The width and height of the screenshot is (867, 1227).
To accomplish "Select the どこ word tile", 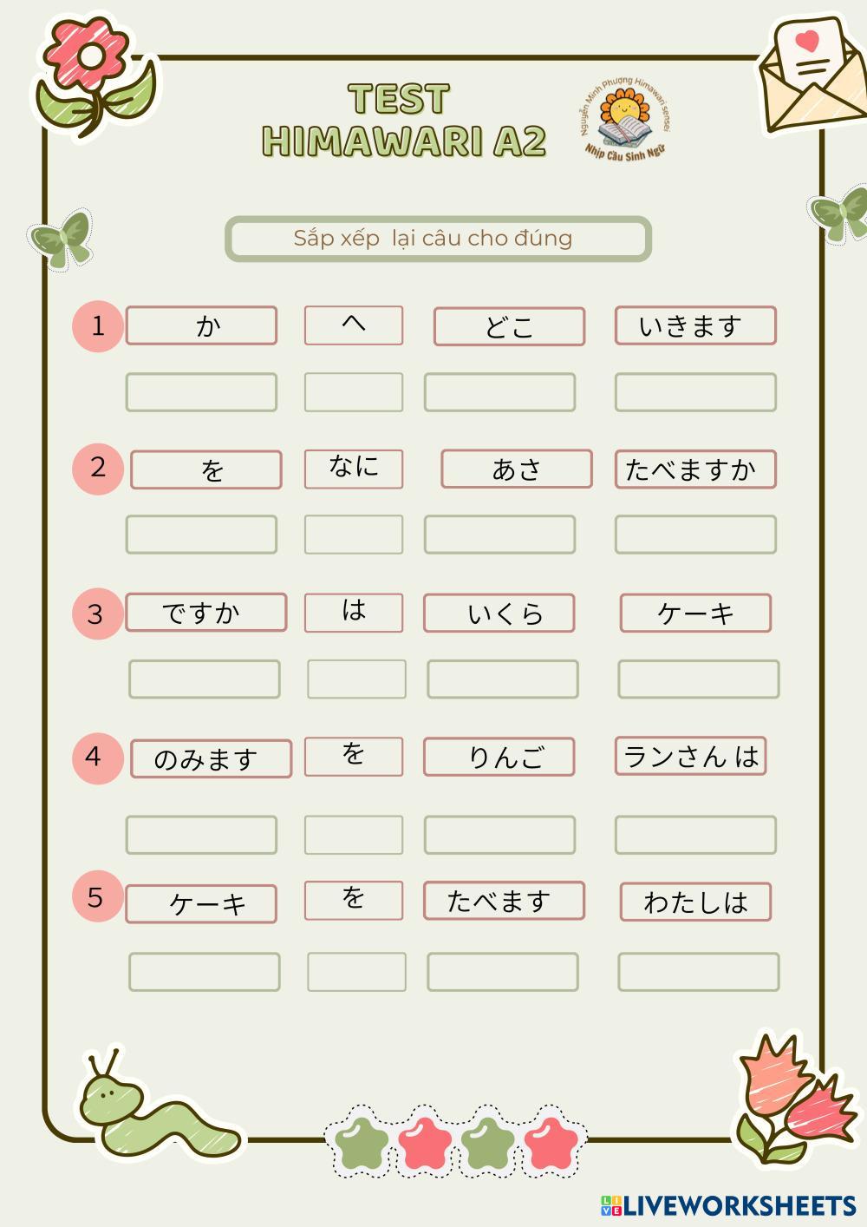I will point(509,326).
